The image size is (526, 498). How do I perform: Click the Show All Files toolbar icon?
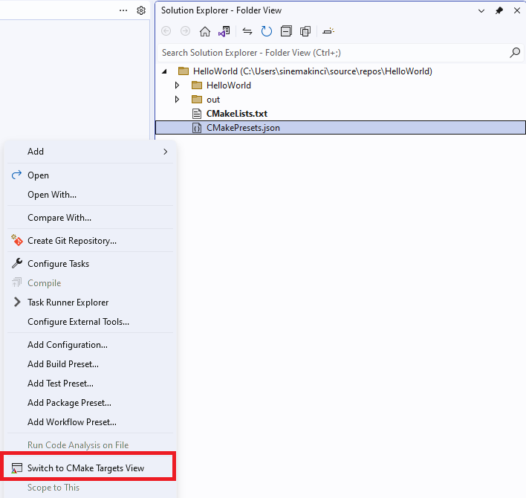pos(305,31)
